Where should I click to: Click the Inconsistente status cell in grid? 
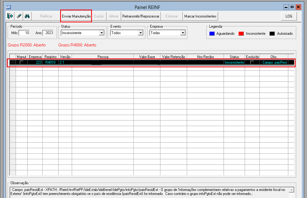click(x=234, y=62)
